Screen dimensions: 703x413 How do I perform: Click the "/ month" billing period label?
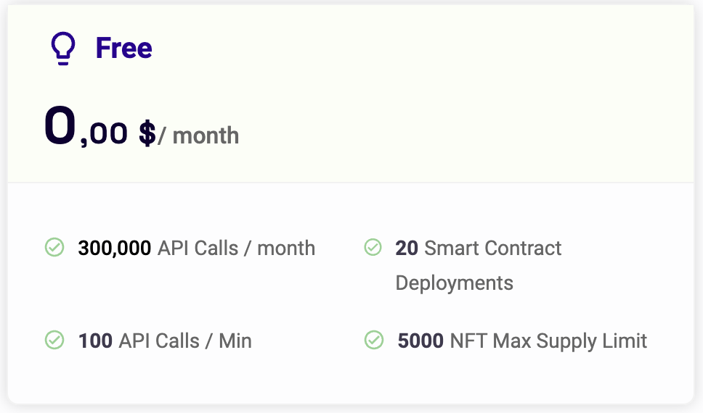point(198,135)
